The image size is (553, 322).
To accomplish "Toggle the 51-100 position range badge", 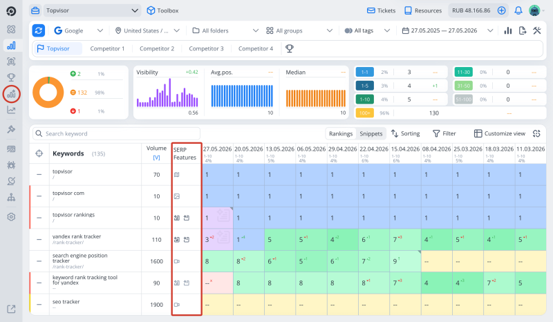I will pyautogui.click(x=463, y=100).
